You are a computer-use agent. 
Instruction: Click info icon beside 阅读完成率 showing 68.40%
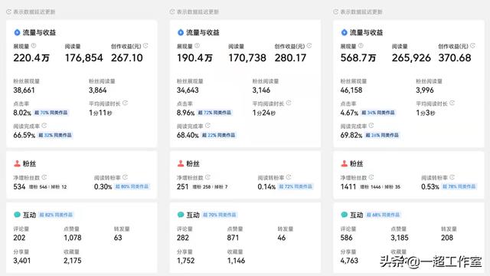(x=207, y=126)
